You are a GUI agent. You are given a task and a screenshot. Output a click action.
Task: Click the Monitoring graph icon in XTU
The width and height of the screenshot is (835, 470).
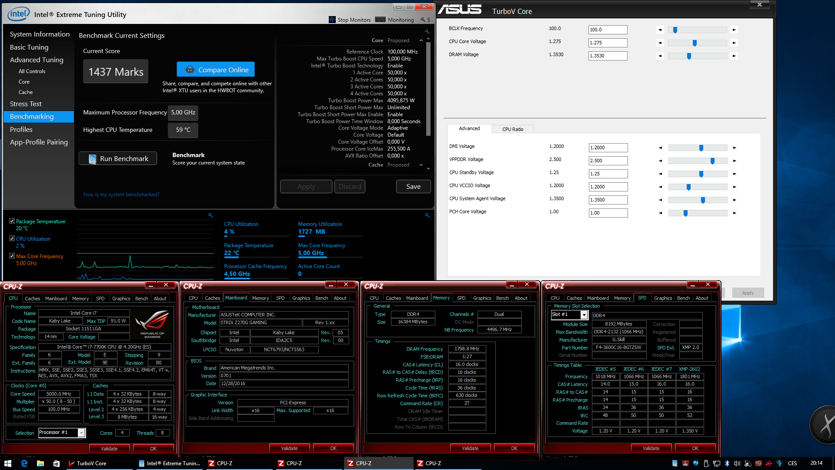[x=380, y=20]
